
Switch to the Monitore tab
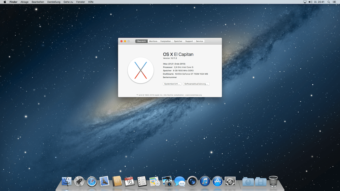[x=153, y=41]
